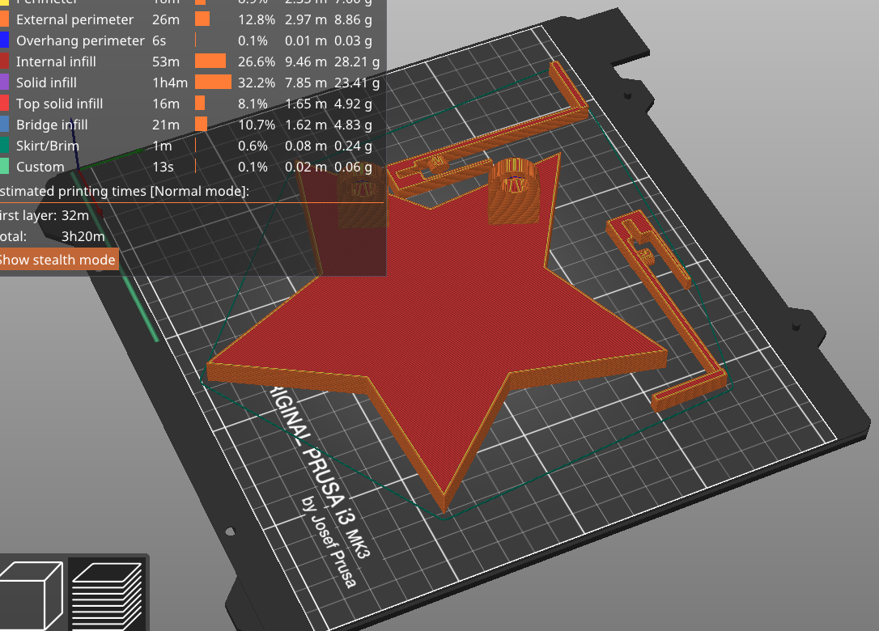Switch to the layers preview view icon
This screenshot has width=879, height=631.
pos(107,595)
